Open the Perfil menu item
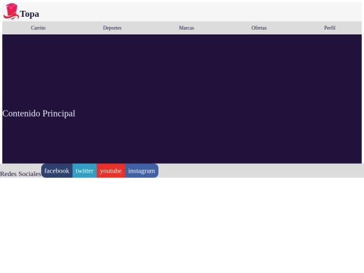 coord(330,28)
